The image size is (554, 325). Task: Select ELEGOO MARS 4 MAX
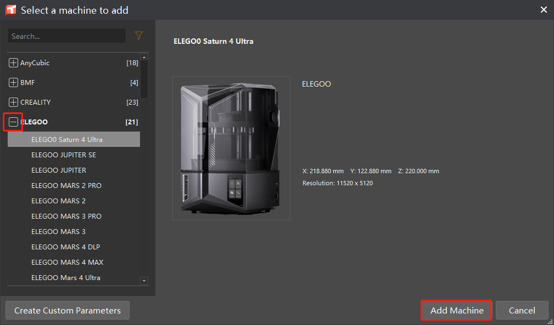(x=68, y=263)
